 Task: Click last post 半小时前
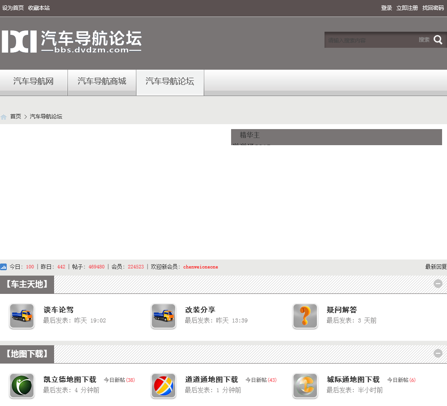click(370, 390)
